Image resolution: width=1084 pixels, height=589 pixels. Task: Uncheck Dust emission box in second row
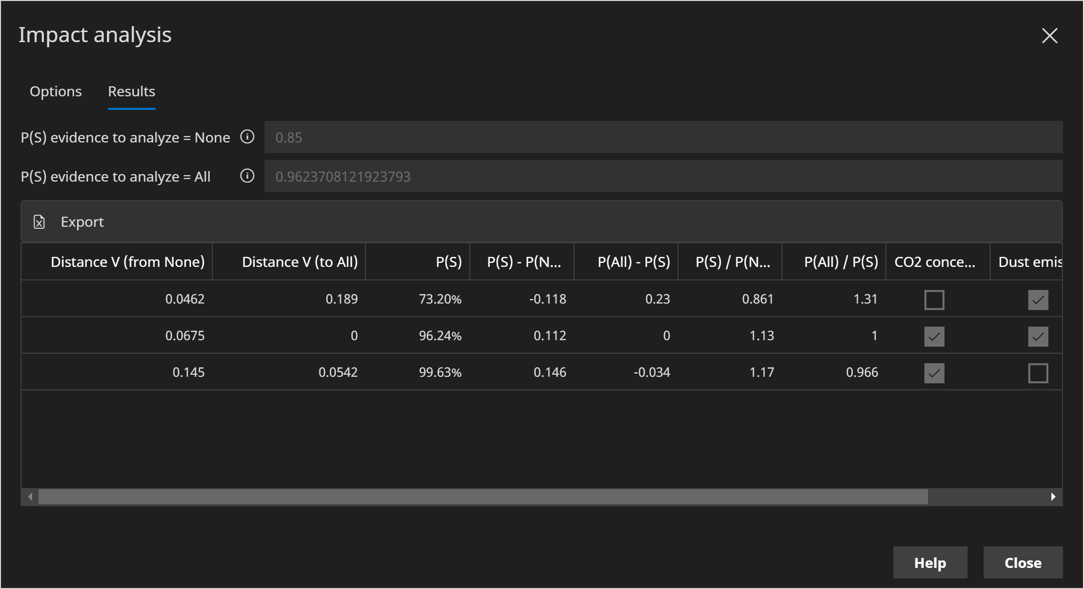tap(1038, 337)
